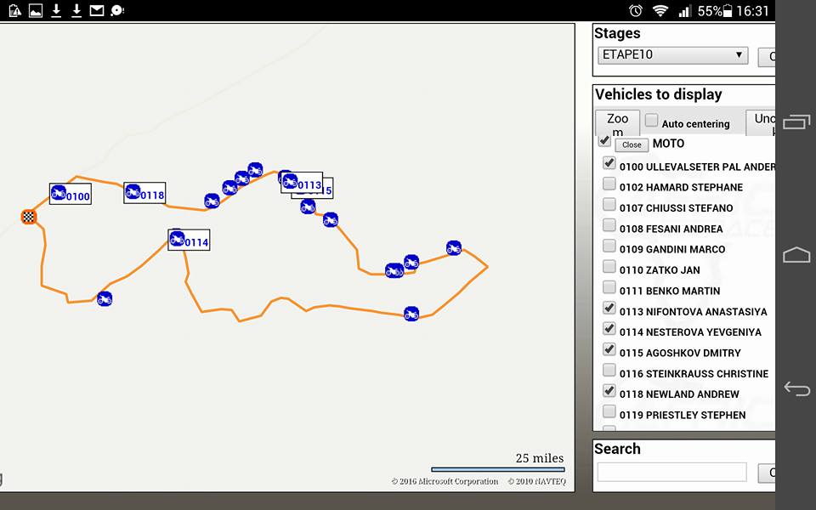Tap the Android home navigation icon
The height and width of the screenshot is (510, 816).
click(796, 255)
